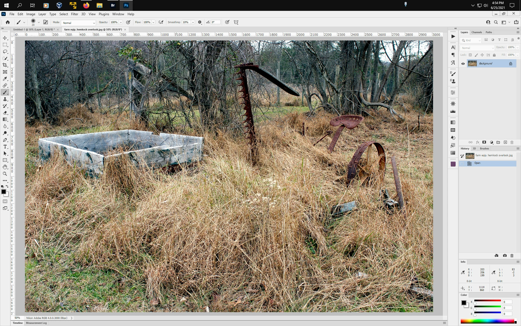Screen dimensions: 521x326
Task: Select the Hand tool
Action: pyautogui.click(x=5, y=167)
